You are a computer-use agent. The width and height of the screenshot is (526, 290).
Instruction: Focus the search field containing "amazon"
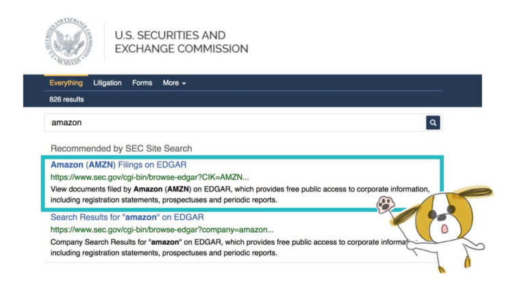click(233, 122)
